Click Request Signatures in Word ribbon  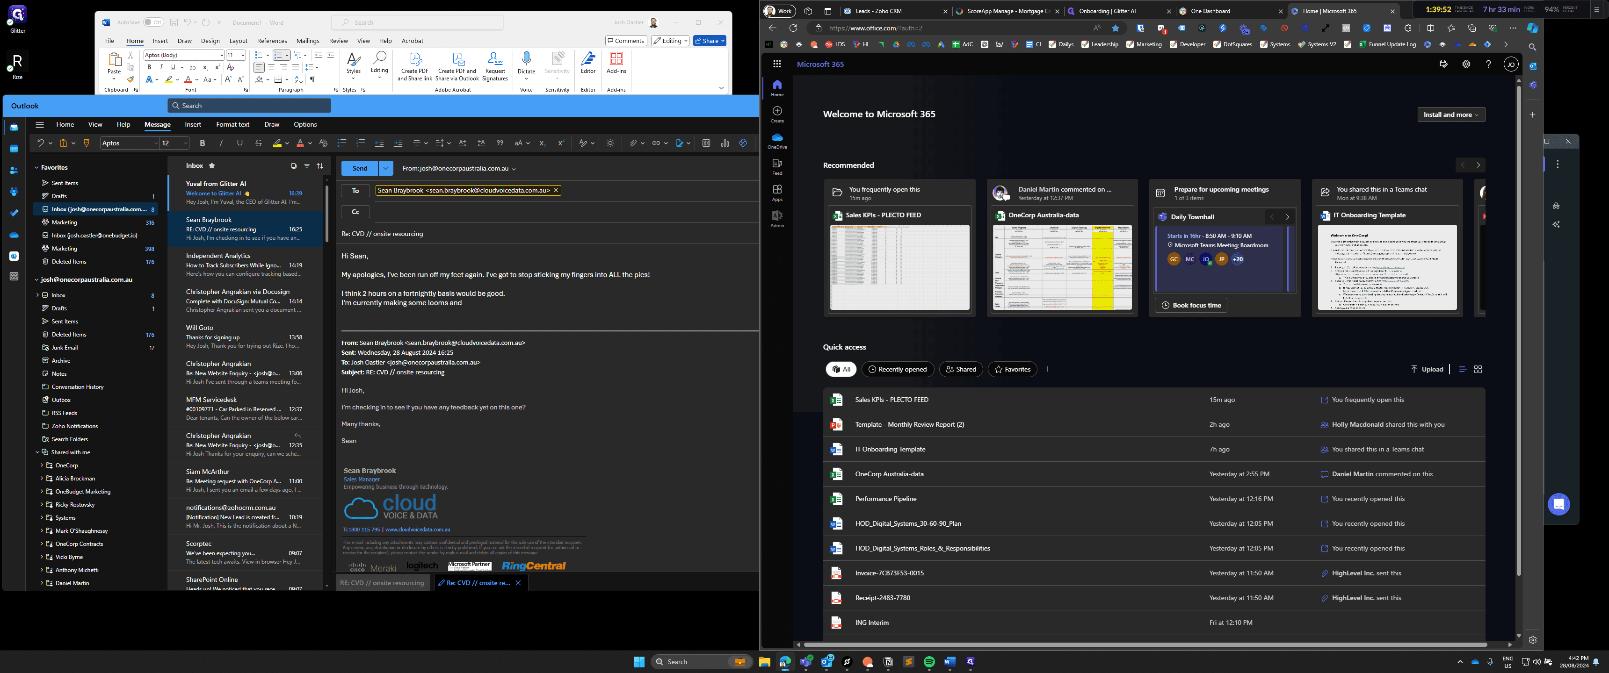495,66
